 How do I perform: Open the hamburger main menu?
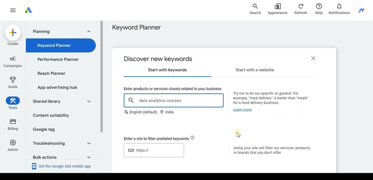coord(13,10)
